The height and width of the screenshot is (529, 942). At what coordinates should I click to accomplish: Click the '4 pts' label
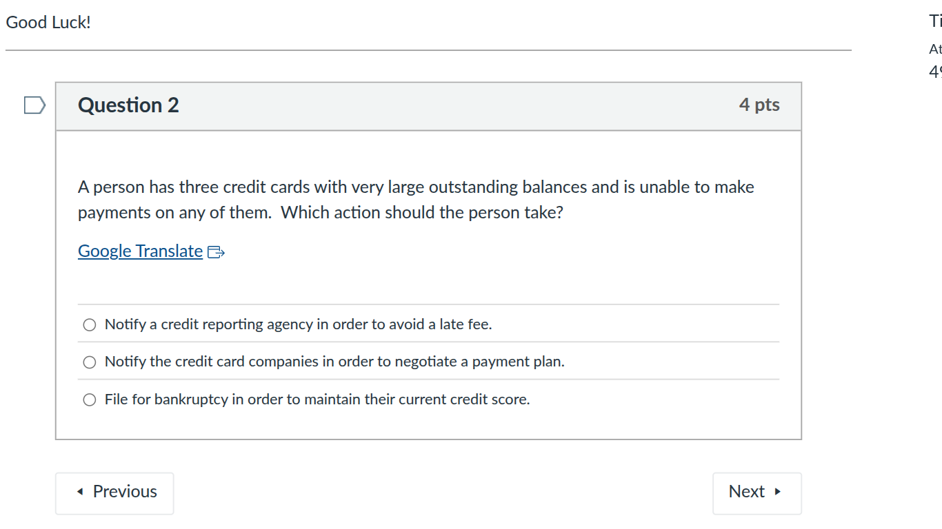759,104
